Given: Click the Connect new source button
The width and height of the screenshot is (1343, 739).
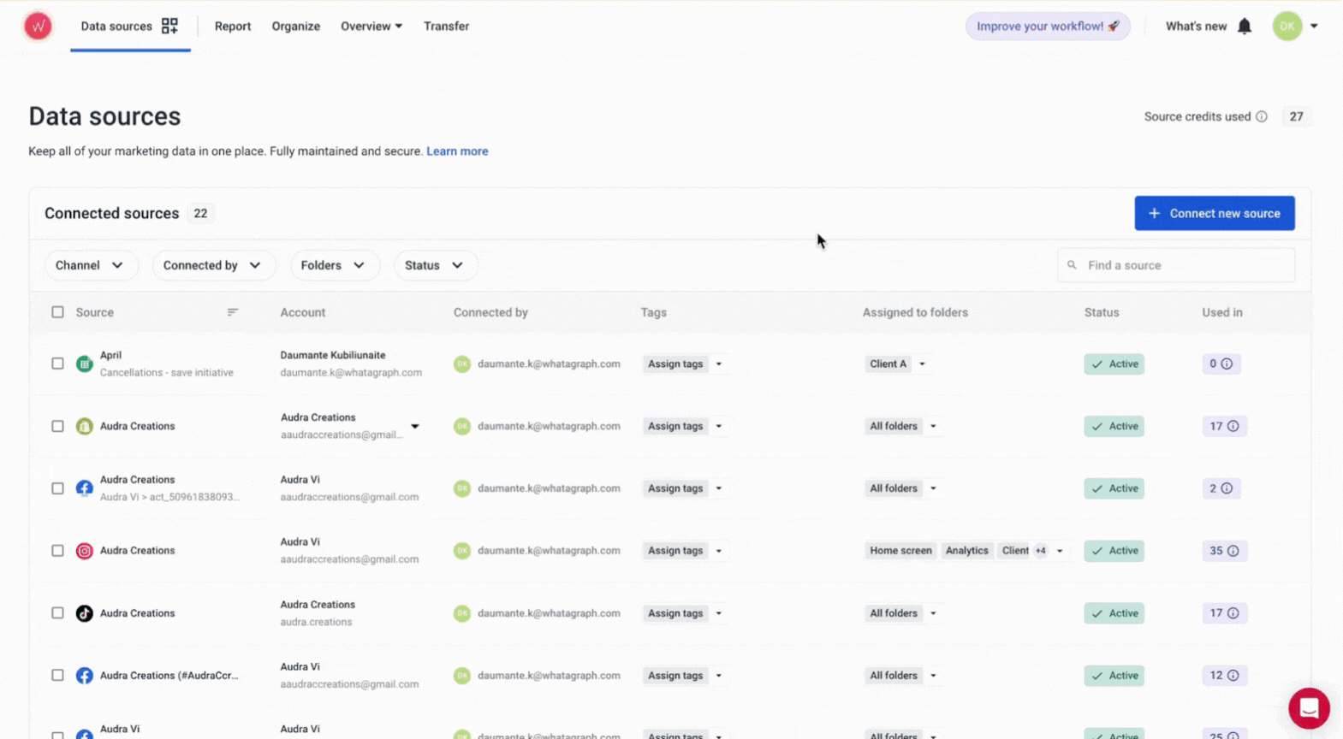Looking at the screenshot, I should pyautogui.click(x=1214, y=213).
